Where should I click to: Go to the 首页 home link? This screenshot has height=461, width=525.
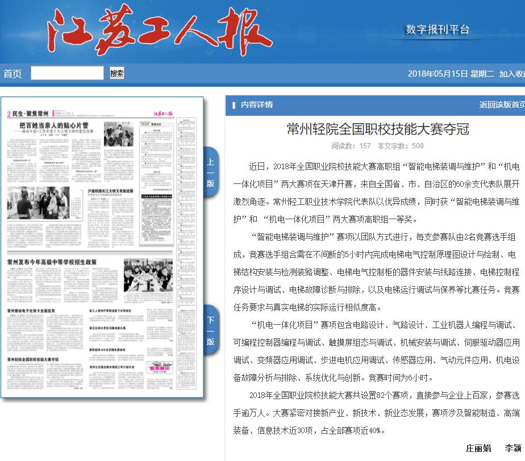point(13,74)
